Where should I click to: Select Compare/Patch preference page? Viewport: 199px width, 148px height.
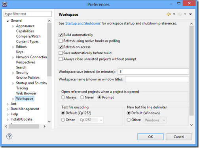click(x=28, y=36)
